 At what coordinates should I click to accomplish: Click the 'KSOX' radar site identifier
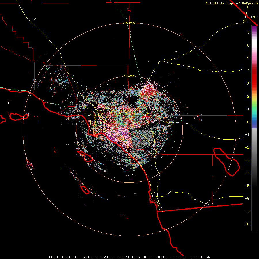pos(163,257)
